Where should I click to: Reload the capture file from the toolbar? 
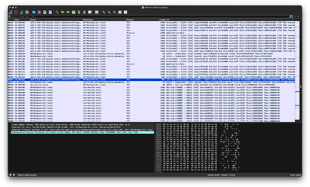tap(50, 12)
